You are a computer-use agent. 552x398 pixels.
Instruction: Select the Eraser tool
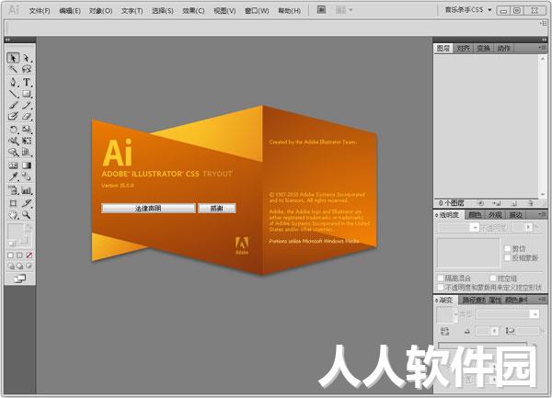click(27, 116)
